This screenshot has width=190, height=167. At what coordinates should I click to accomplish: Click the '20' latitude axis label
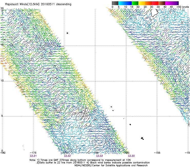click(x=2, y=8)
